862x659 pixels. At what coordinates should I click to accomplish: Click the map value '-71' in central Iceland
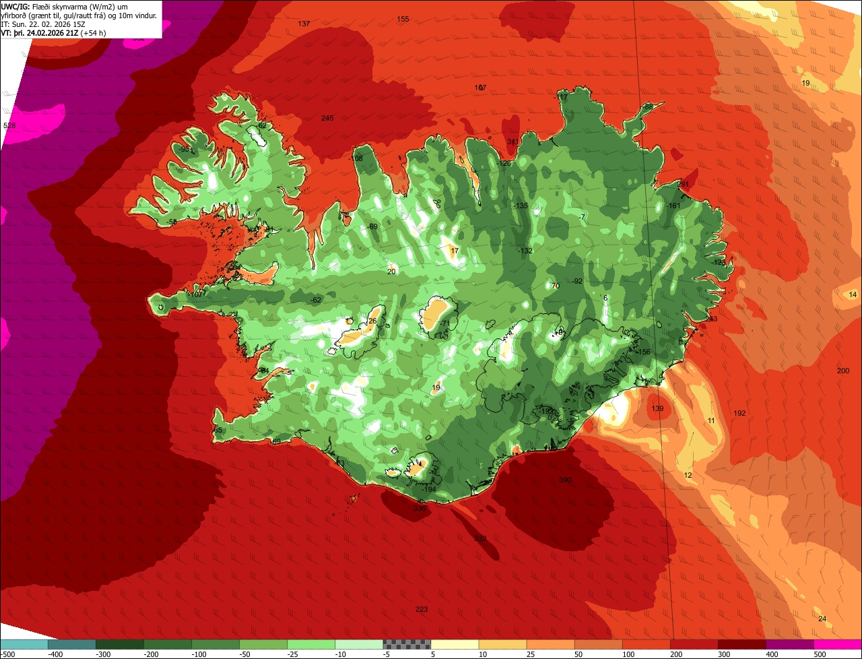[444, 324]
